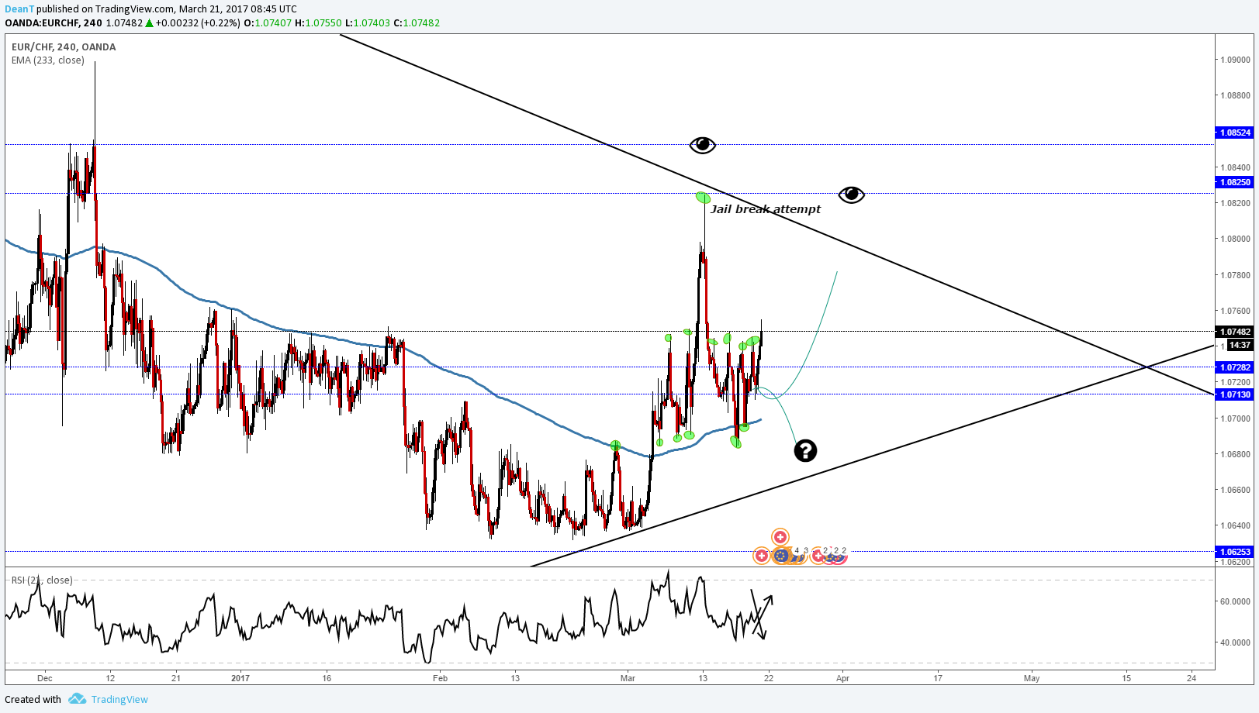Open author DeanT profile link
This screenshot has height=713, width=1259.
point(19,9)
